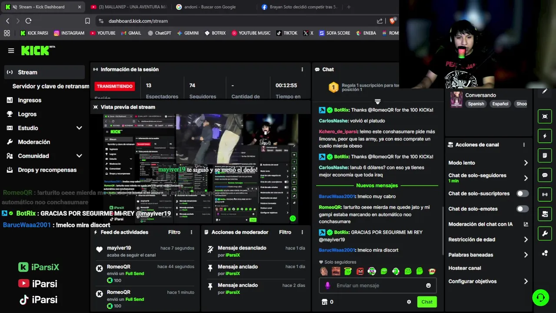Viewport: 556px width, 313px height.
Task: Toggle the channel actions sidebar widget
Action: coord(545,214)
